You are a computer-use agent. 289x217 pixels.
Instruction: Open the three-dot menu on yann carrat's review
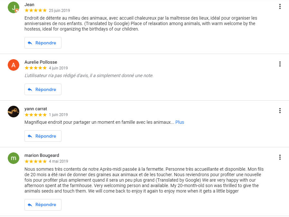[x=280, y=111]
